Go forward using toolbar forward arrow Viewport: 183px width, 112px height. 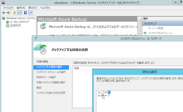pos(8,13)
